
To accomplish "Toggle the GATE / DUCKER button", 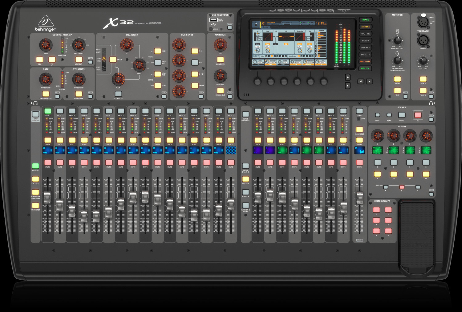I will tap(46, 94).
